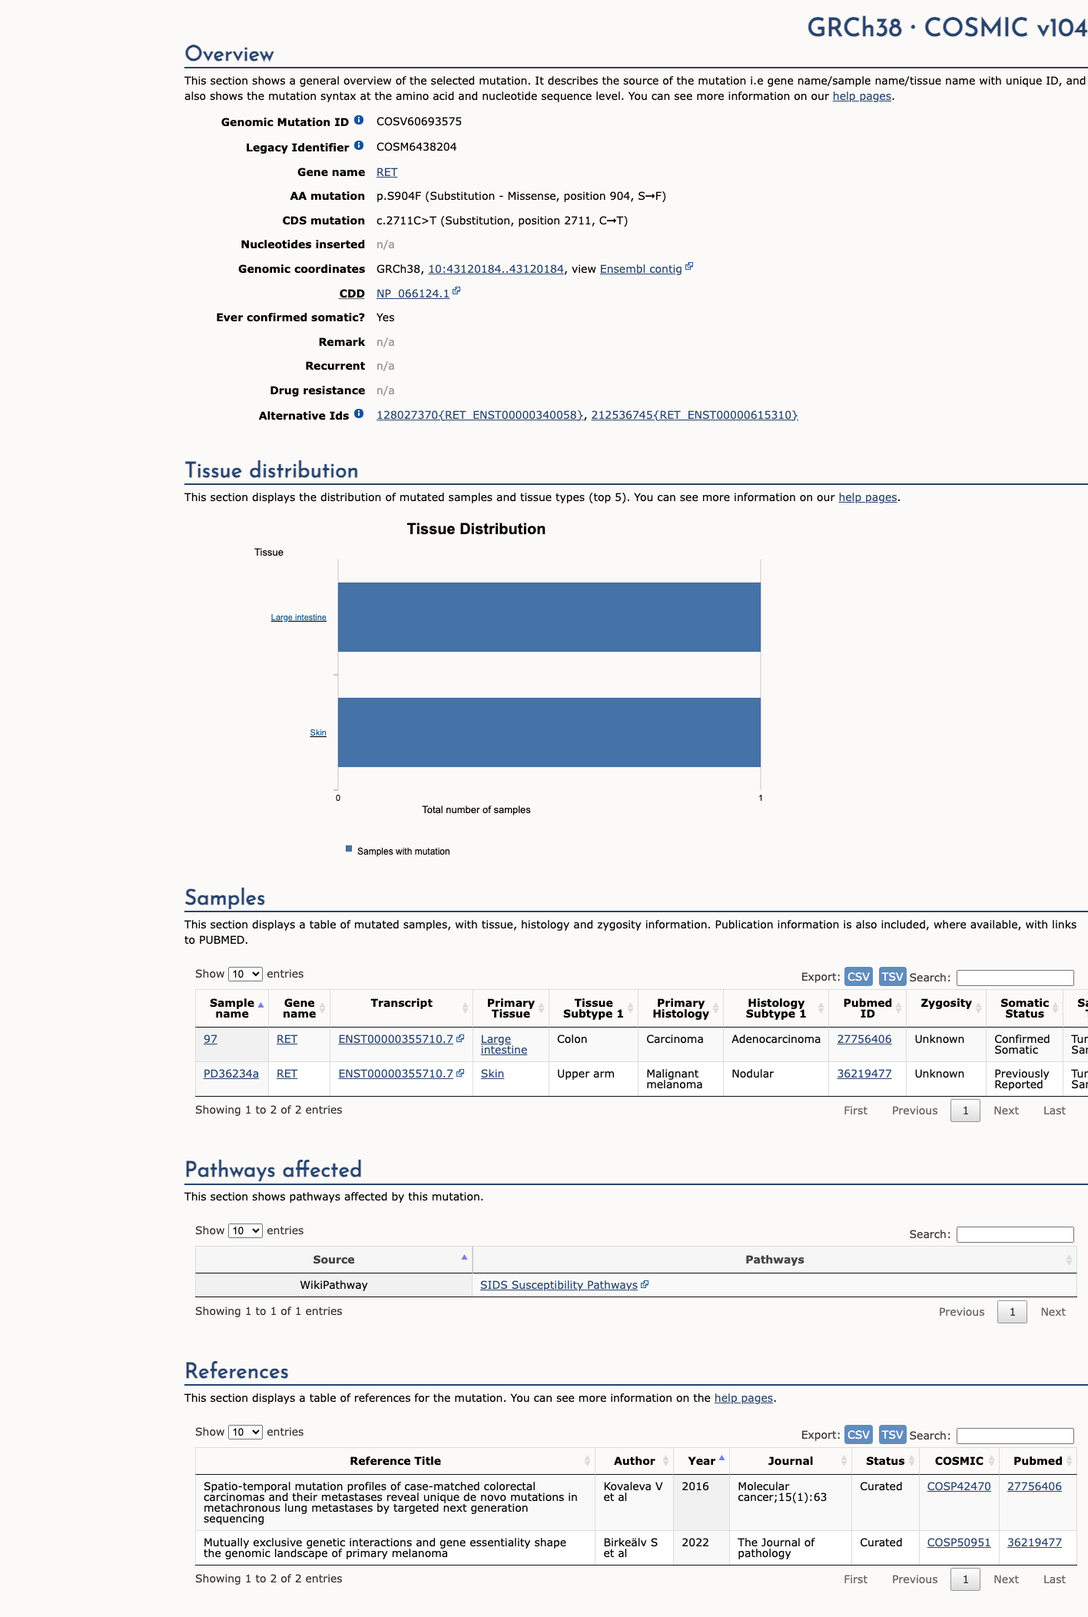Image resolution: width=1088 pixels, height=1617 pixels.
Task: Click Last in References pagination
Action: (1054, 1579)
